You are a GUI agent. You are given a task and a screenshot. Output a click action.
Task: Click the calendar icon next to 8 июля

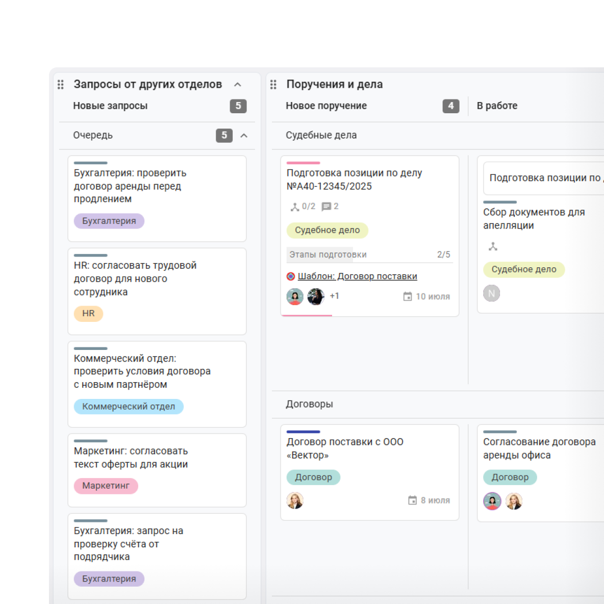(412, 500)
